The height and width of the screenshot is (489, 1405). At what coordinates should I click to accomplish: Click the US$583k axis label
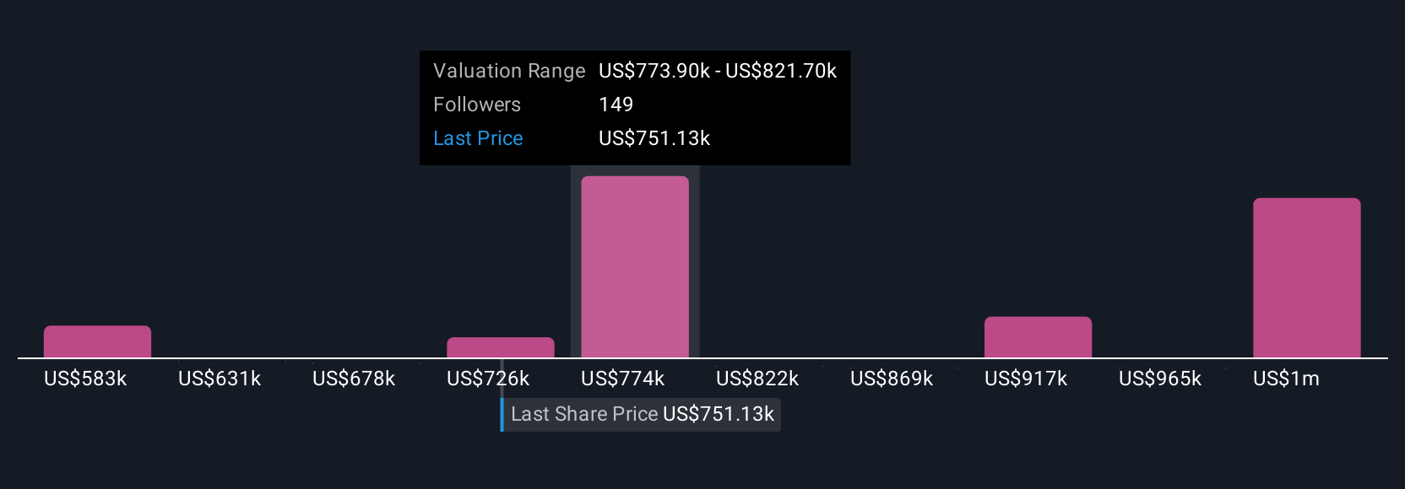pos(85,379)
